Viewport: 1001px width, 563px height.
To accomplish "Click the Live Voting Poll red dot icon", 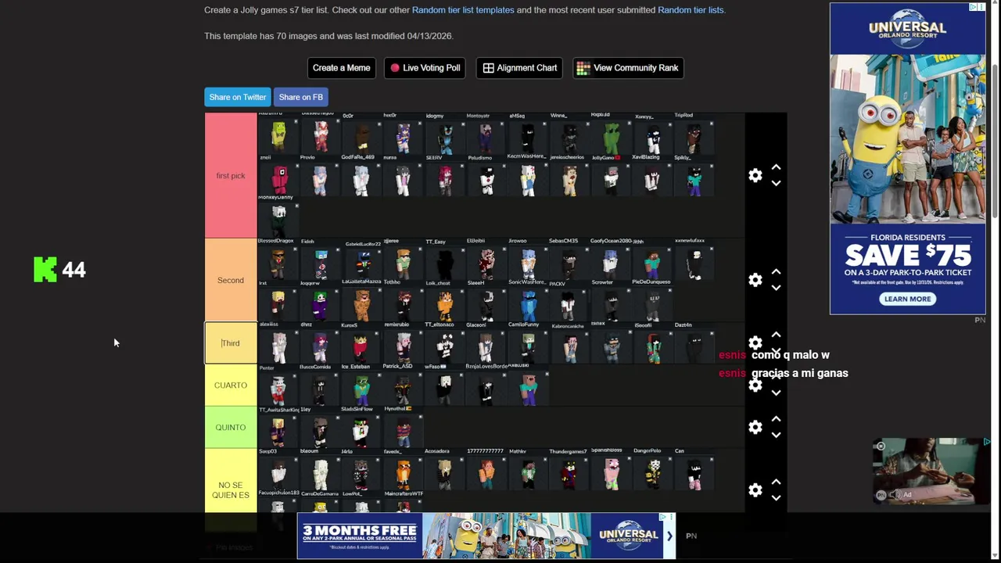I will pyautogui.click(x=395, y=68).
